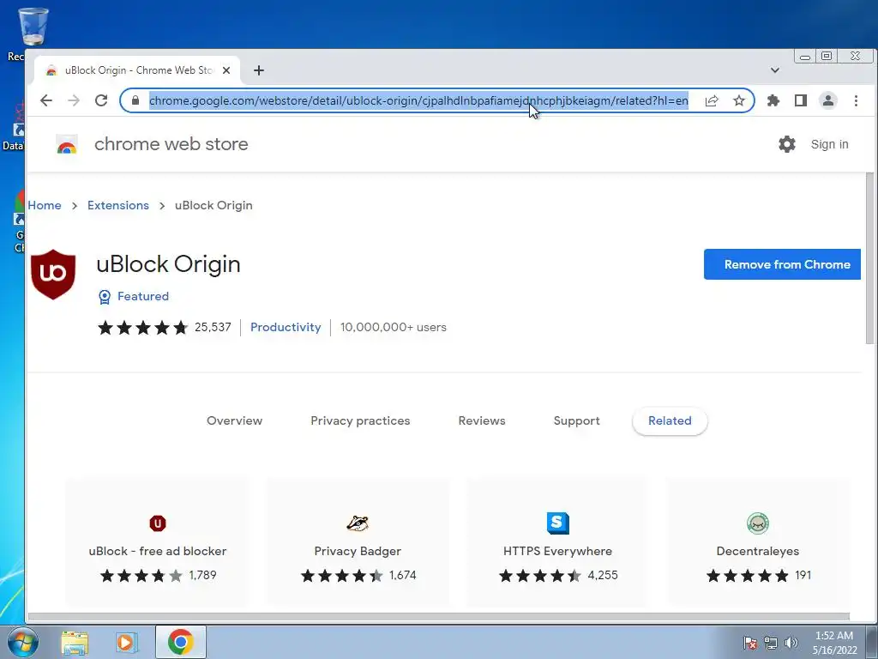Bookmark this page with the star icon
Image resolution: width=878 pixels, height=659 pixels.
click(739, 100)
